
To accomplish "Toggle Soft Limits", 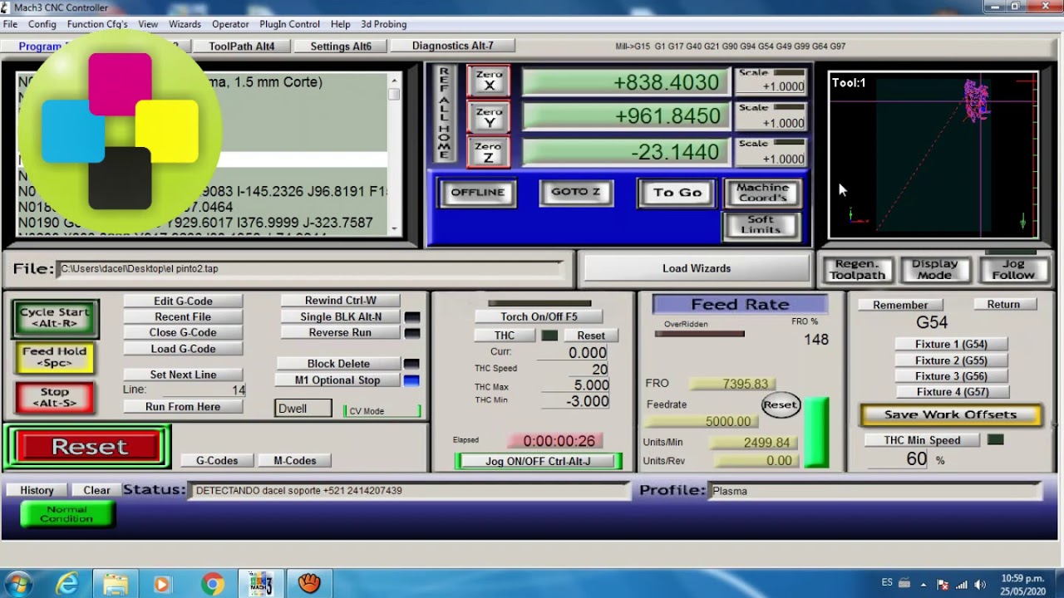I will [x=761, y=224].
